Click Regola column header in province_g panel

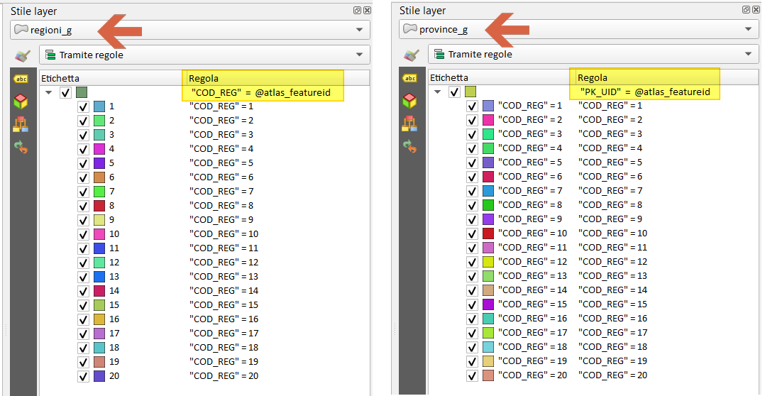(593, 78)
